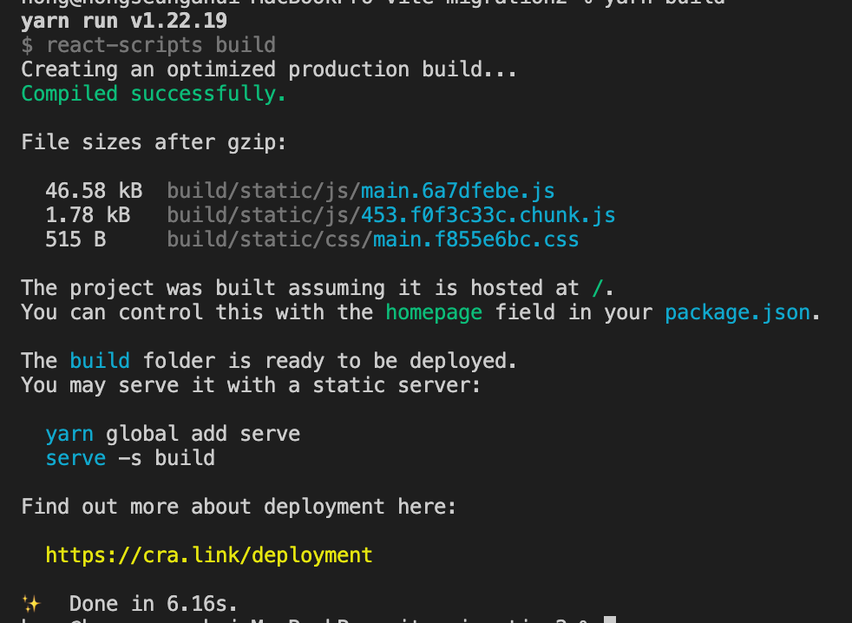Click the blue build folder word
Image resolution: width=852 pixels, height=623 pixels.
[100, 361]
